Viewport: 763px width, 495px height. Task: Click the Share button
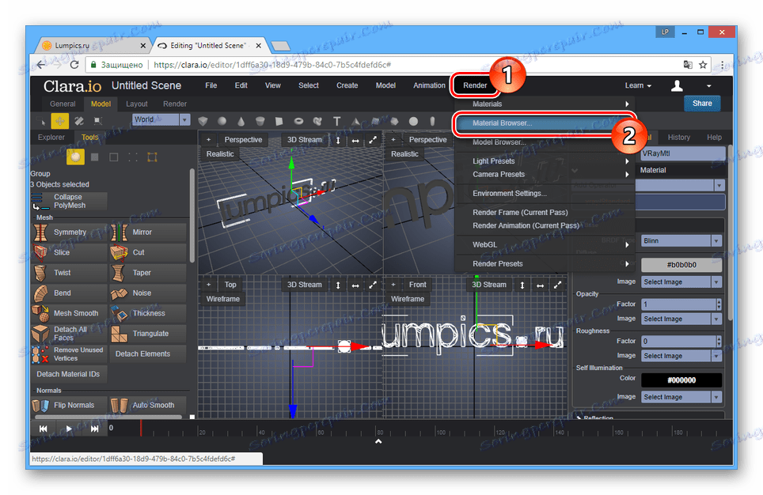pyautogui.click(x=702, y=104)
